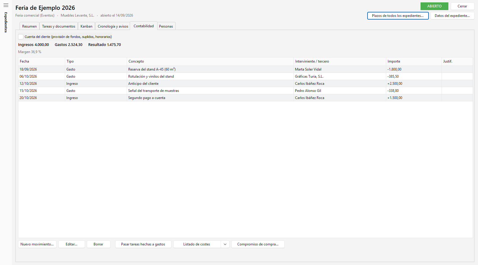The image size is (478, 265).
Task: Click the Editar button
Action: (71, 244)
